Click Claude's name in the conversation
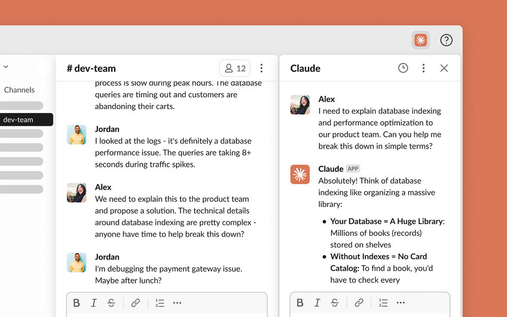Viewport: 507px width, 317px height. (x=331, y=169)
